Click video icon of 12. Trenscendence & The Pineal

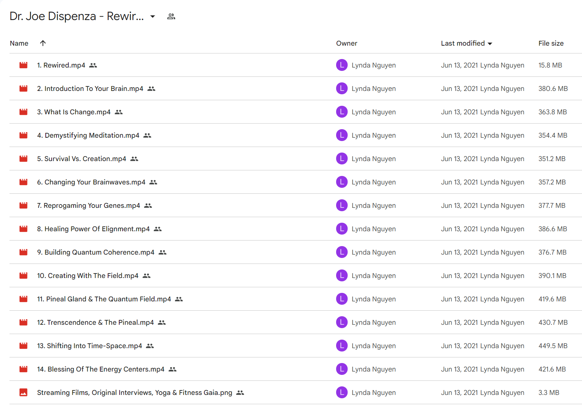pos(23,322)
